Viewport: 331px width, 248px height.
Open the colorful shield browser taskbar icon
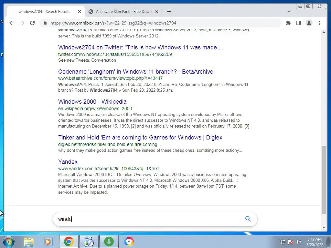(129, 242)
